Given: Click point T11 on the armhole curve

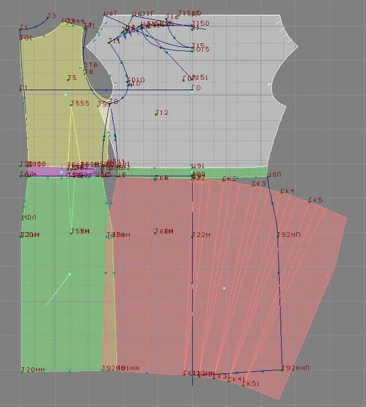Looking at the screenshot, I should (x=109, y=42).
